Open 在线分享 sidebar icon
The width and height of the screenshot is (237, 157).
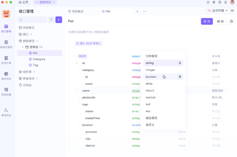pos(6,60)
